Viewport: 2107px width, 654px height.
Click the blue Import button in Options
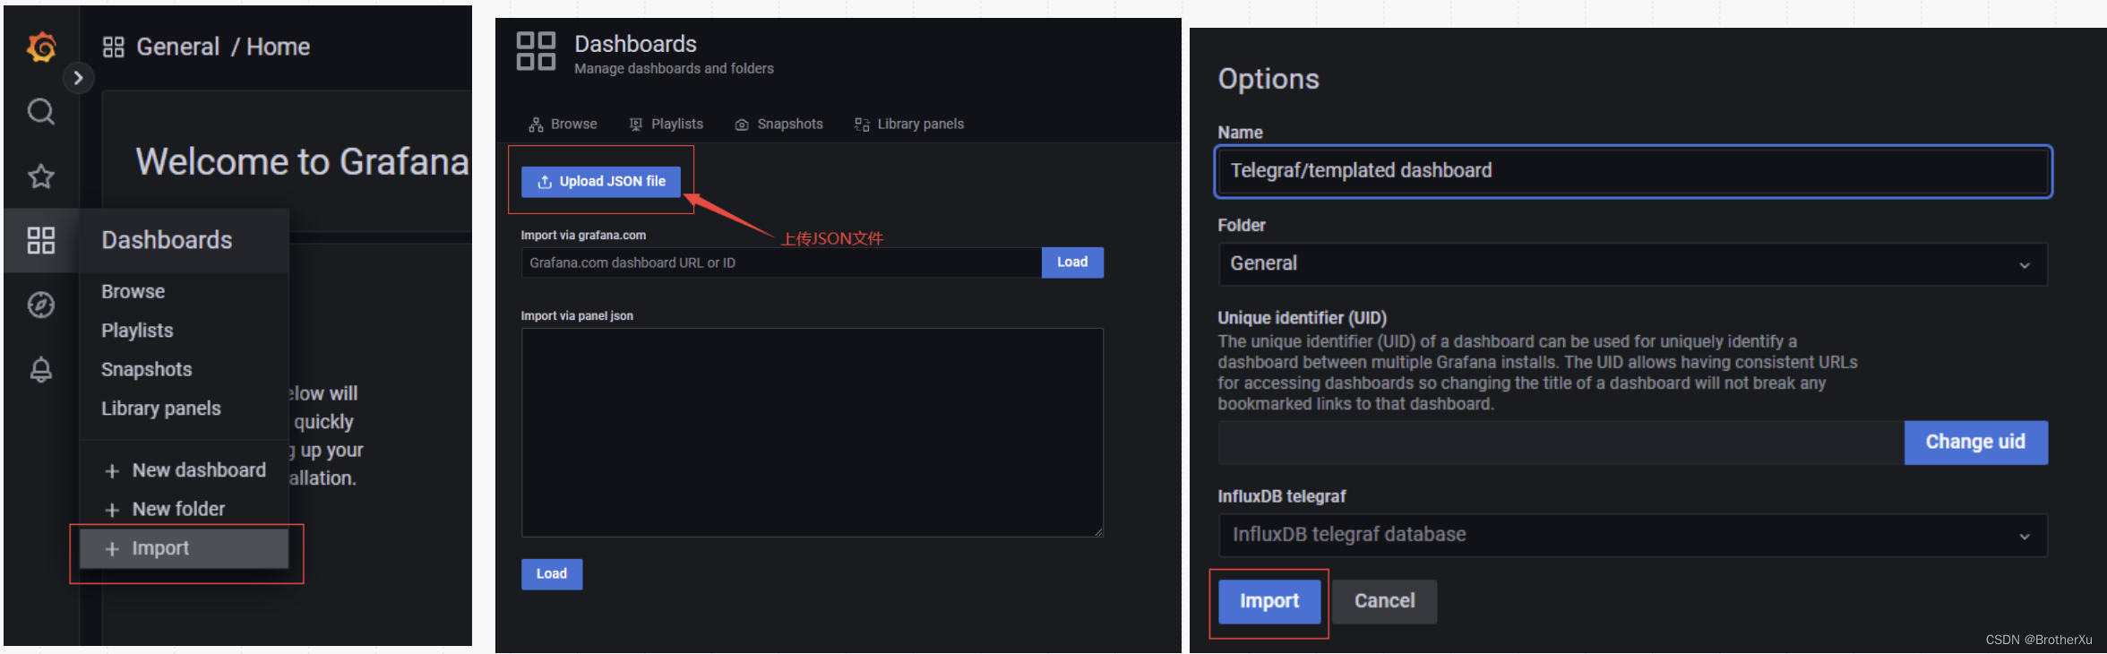coord(1269,601)
